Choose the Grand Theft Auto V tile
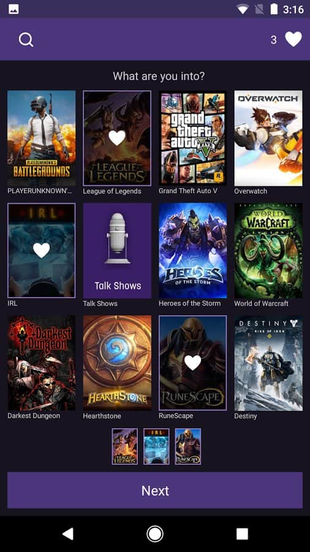This screenshot has height=552, width=310. [192, 138]
